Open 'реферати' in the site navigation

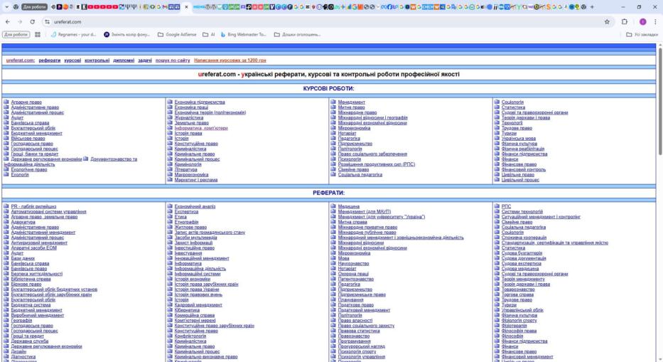(x=50, y=60)
